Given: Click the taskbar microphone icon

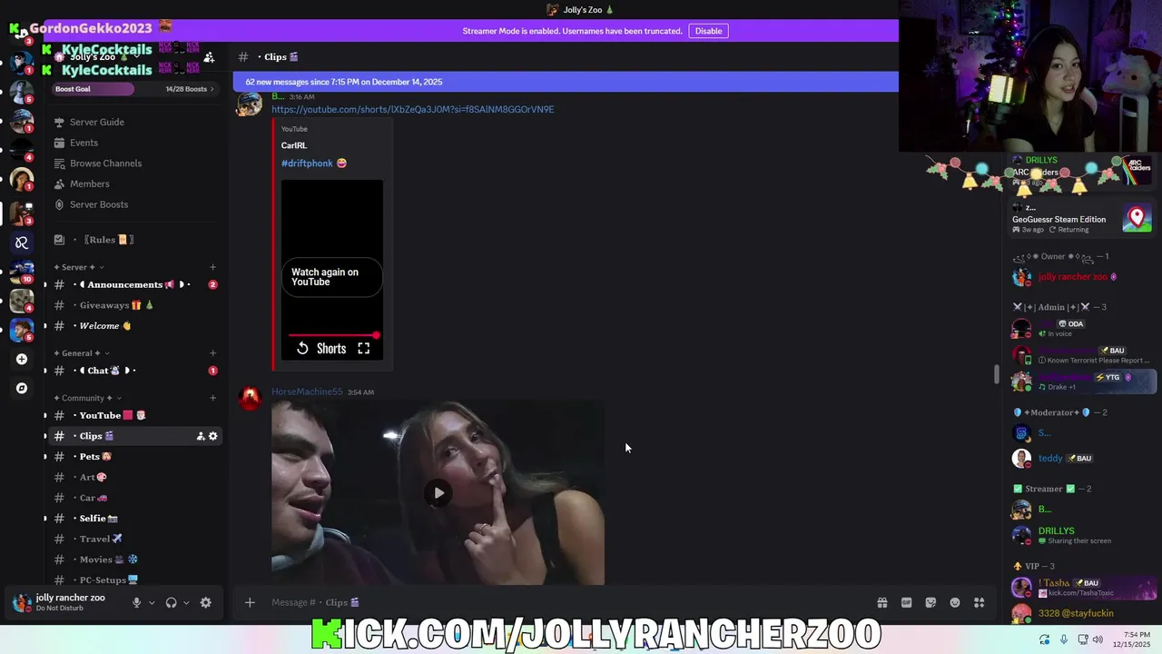Looking at the screenshot, I should (1064, 639).
